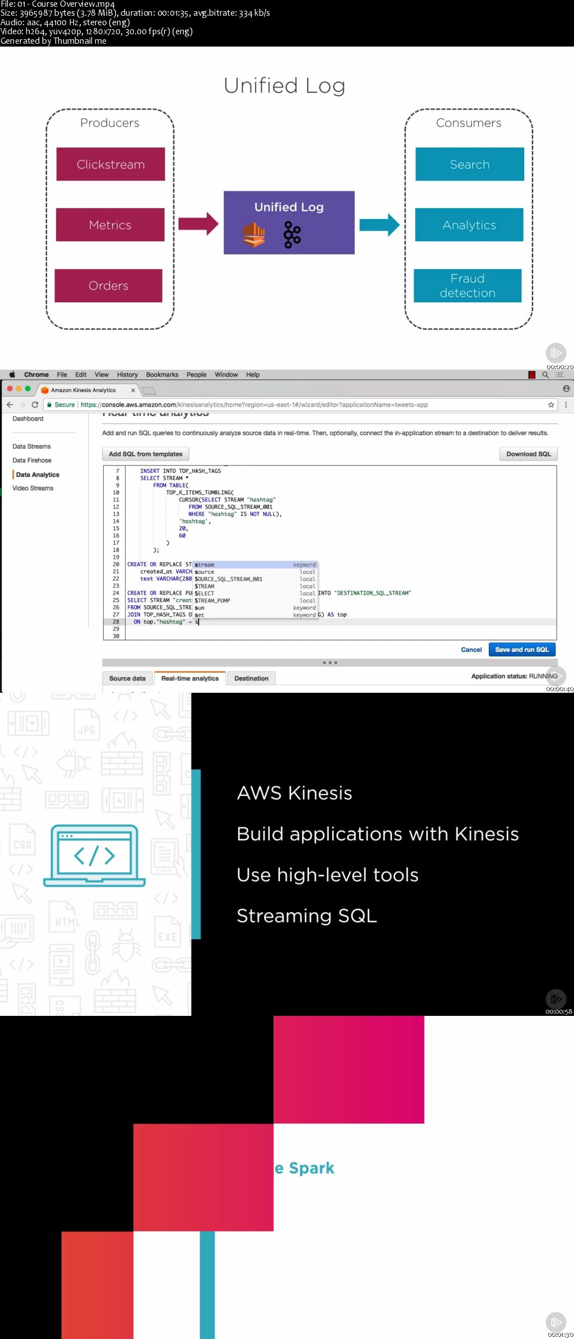Image resolution: width=574 pixels, height=1339 pixels.
Task: Click 'Build applications with Kinesis' text
Action: tap(378, 834)
